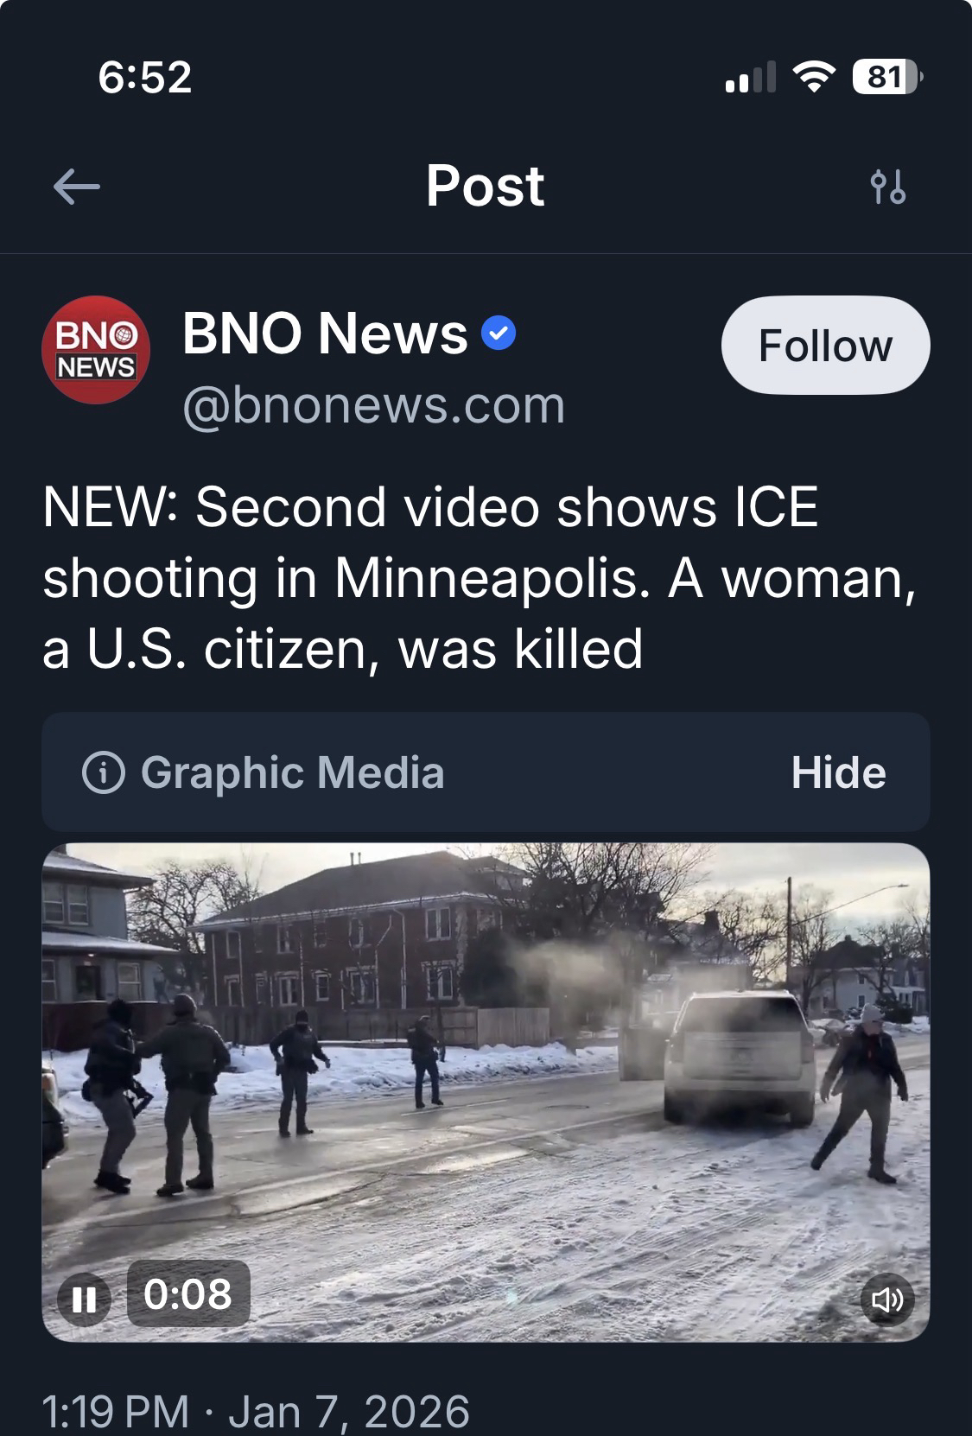The width and height of the screenshot is (972, 1436).
Task: Tap the battery indicator showing 81
Action: point(887,78)
